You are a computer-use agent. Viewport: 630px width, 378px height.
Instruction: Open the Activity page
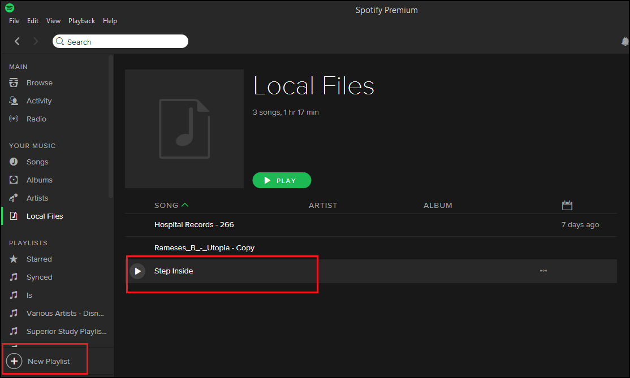(39, 101)
